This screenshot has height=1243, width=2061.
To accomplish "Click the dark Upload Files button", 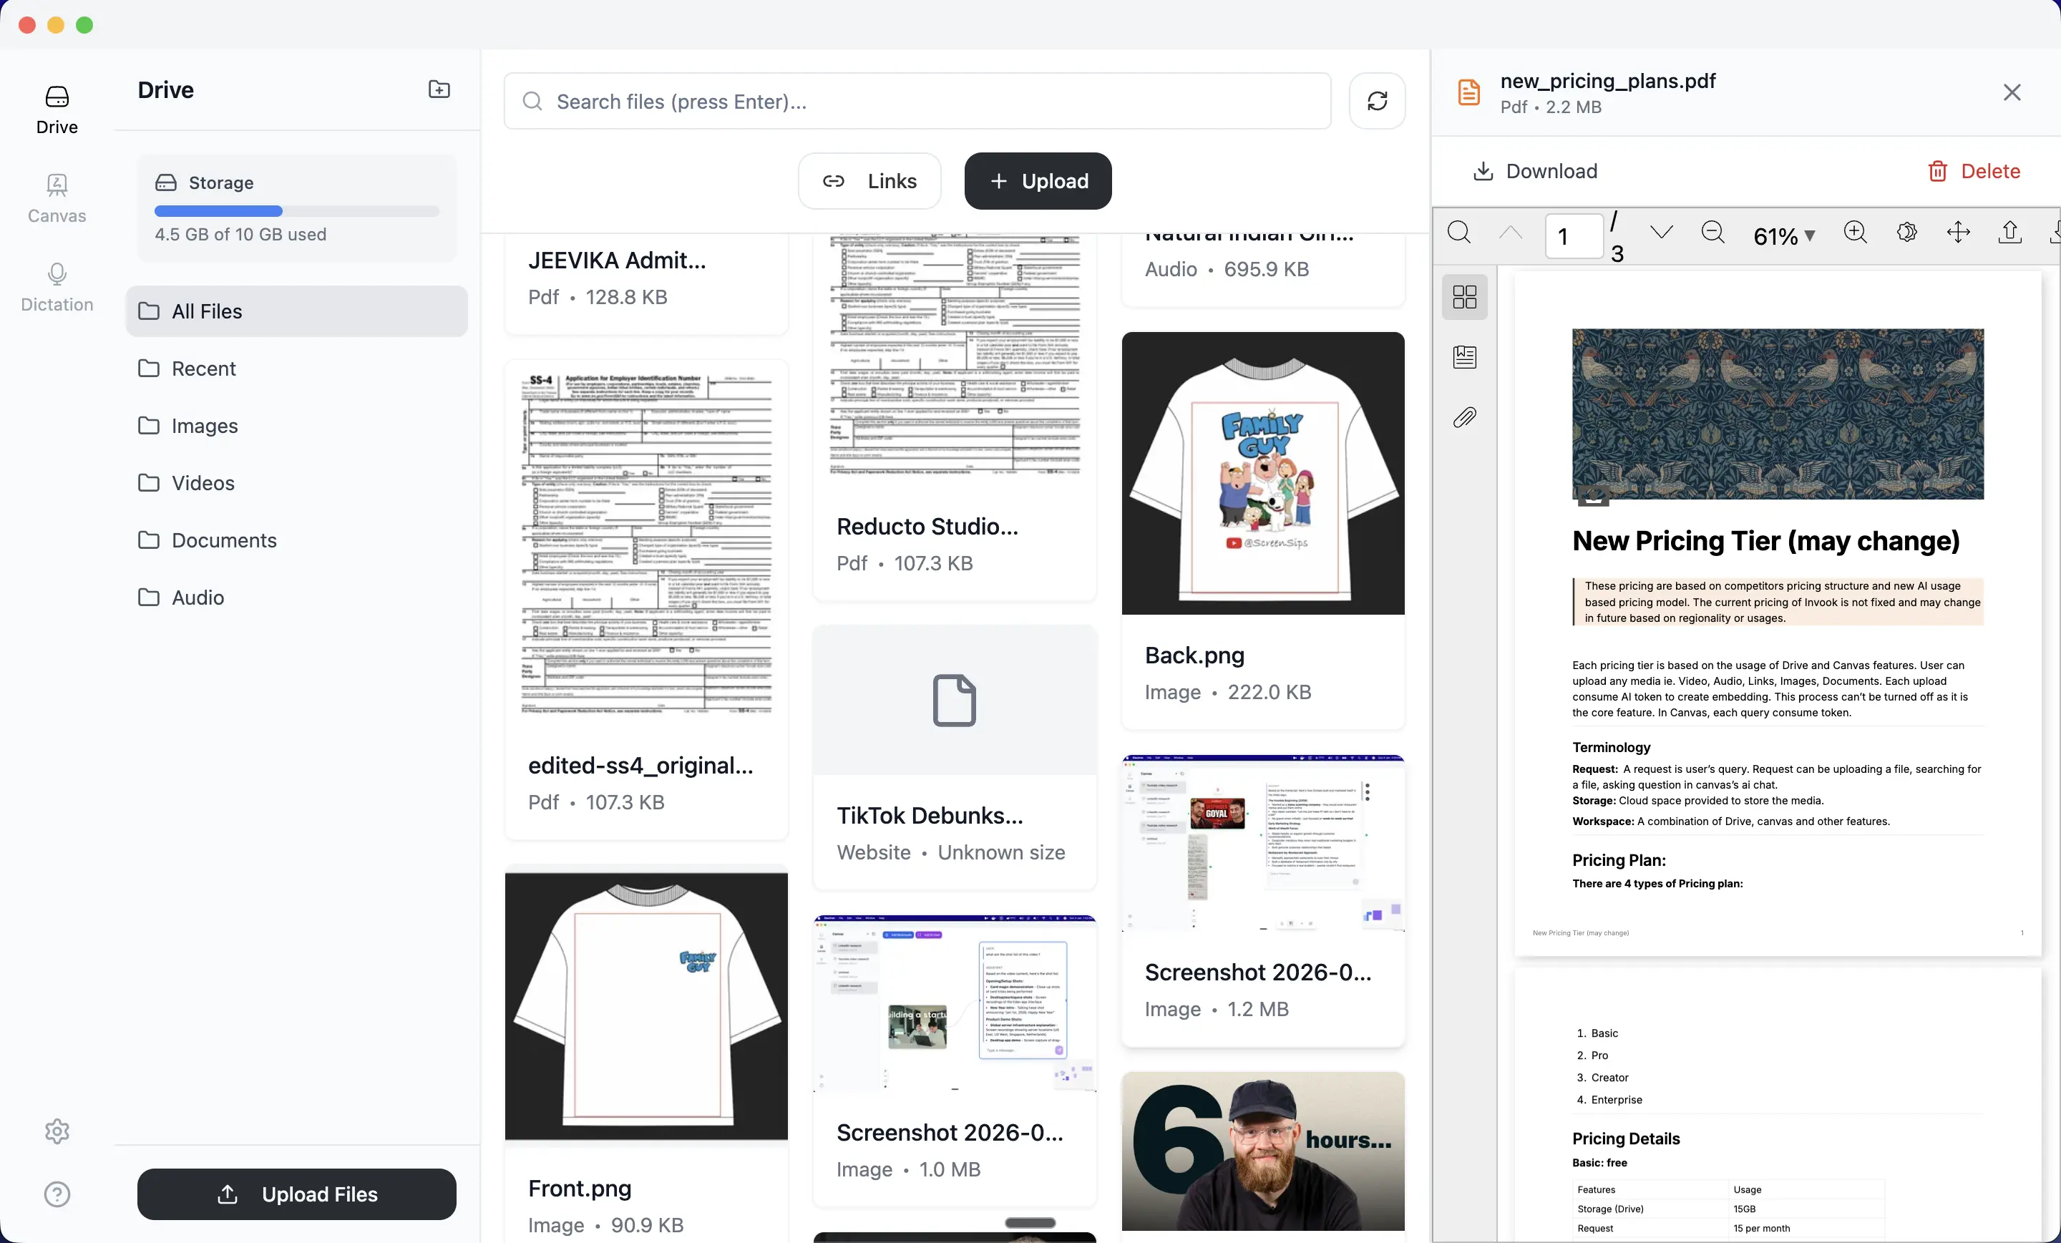I will pyautogui.click(x=297, y=1194).
